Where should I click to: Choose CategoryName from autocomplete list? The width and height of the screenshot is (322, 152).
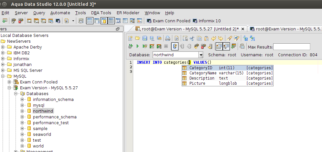pyautogui.click(x=228, y=73)
